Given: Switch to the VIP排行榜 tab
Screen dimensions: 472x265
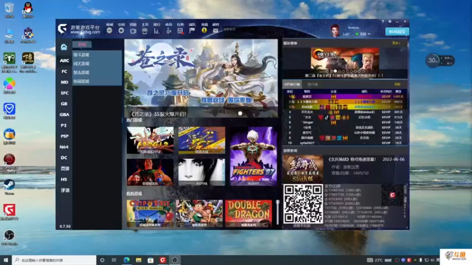Looking at the screenshot, I should tap(292, 84).
